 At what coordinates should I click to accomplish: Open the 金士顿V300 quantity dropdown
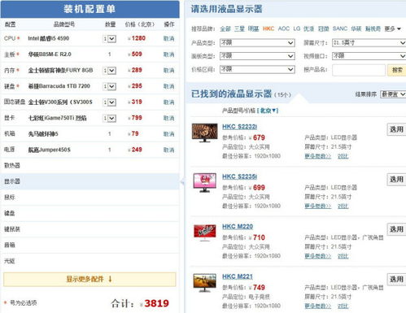110,102
